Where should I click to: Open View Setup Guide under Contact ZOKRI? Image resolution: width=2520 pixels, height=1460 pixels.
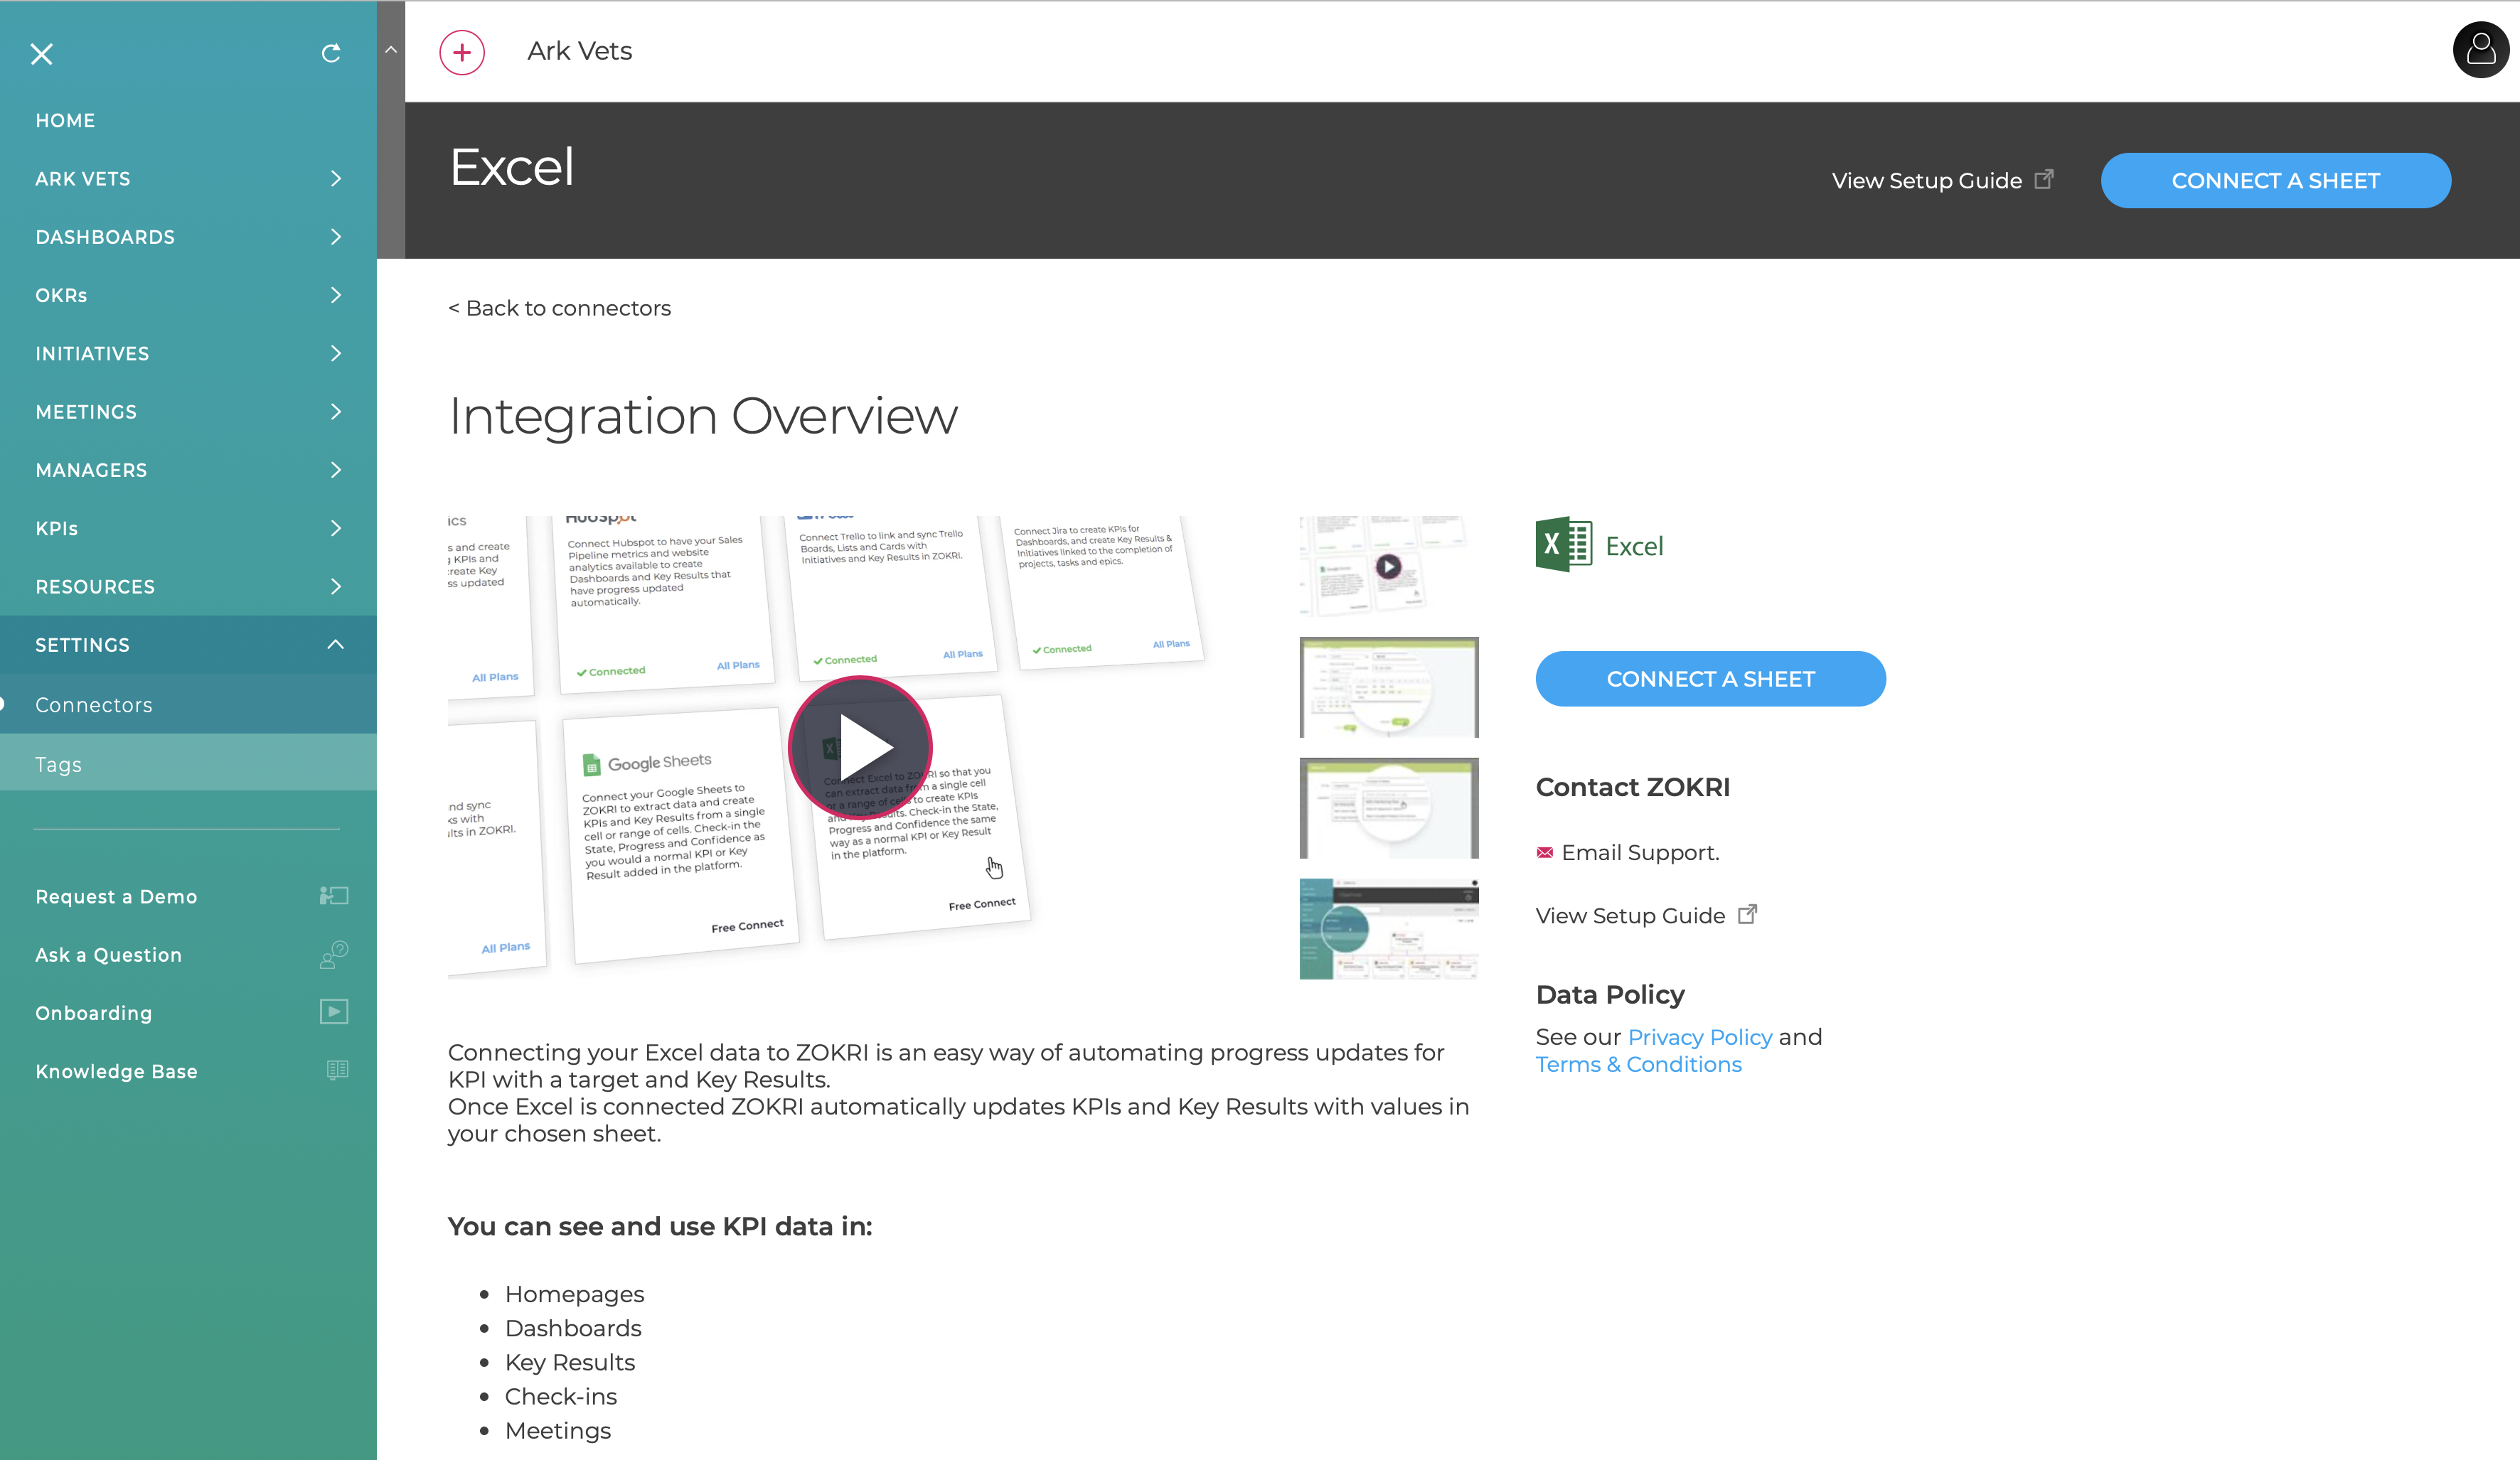click(1630, 916)
